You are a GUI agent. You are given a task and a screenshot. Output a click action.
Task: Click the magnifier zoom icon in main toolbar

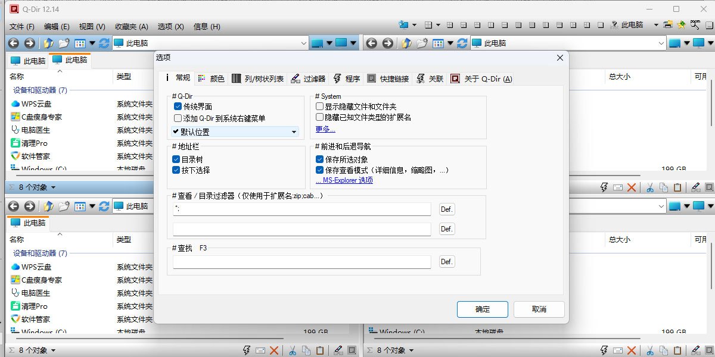[x=695, y=25]
